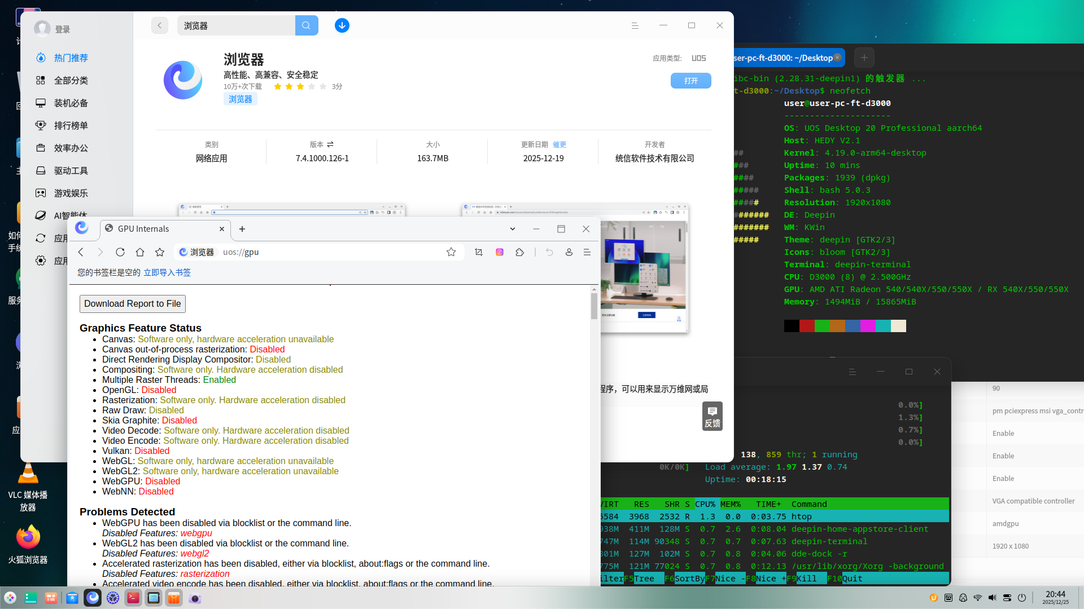Image resolution: width=1084 pixels, height=609 pixels.
Task: Open the browser extensions puzzle icon
Action: 519,252
